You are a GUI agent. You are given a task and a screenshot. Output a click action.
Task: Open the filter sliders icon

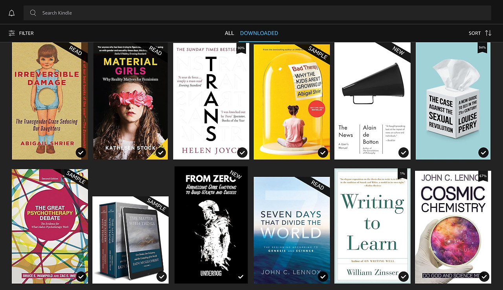coord(12,33)
